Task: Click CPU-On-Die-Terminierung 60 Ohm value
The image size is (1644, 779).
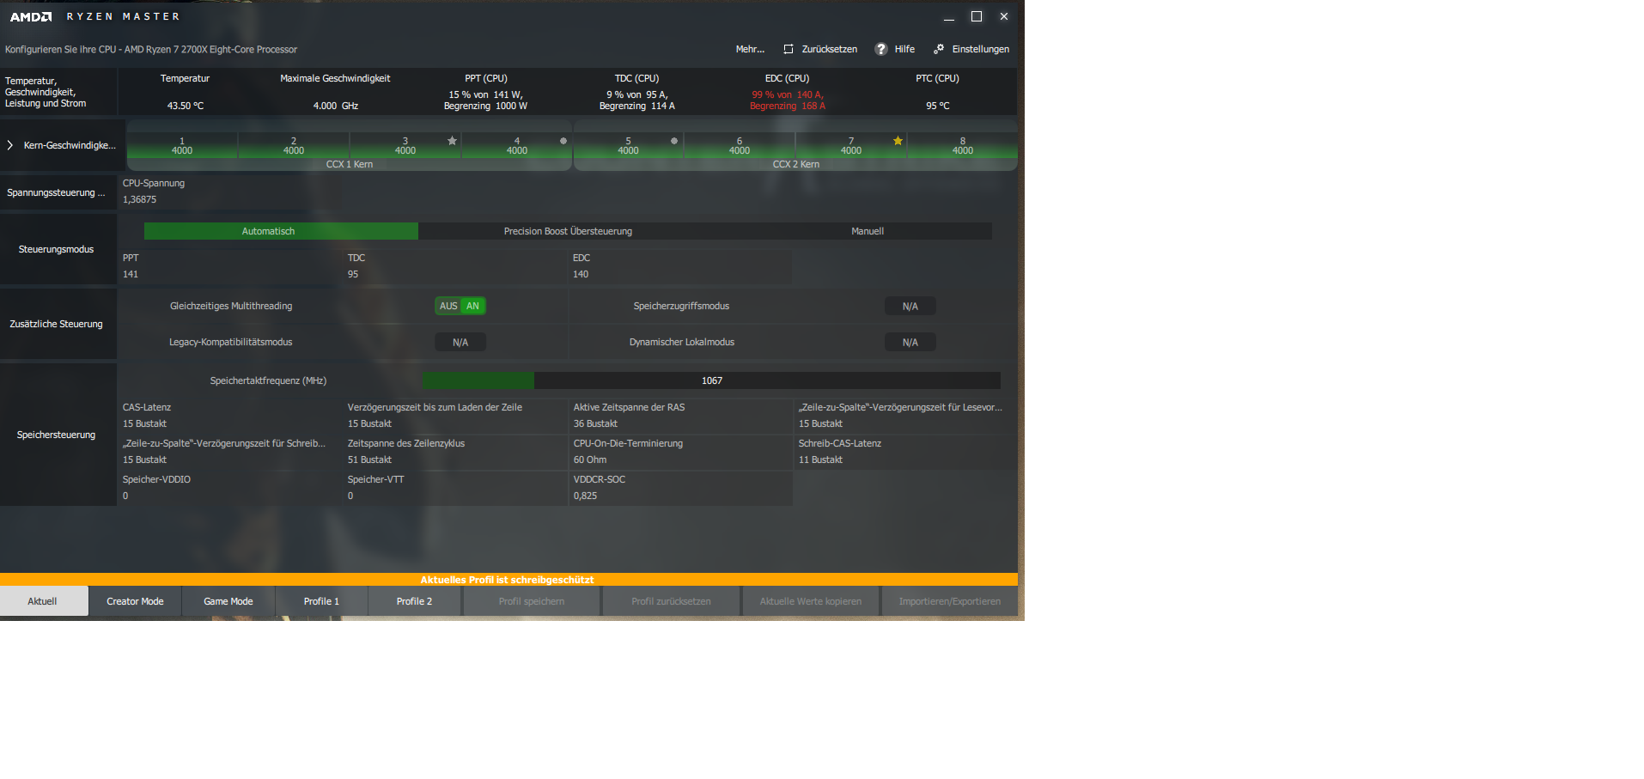Action: [590, 459]
